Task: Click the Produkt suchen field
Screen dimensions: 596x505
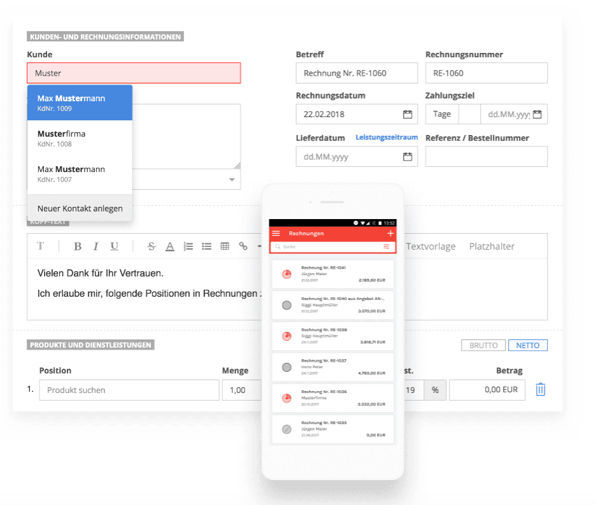Action: tap(129, 390)
